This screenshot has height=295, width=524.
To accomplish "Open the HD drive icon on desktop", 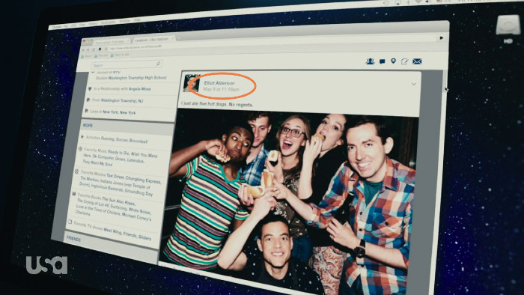I will coord(508,25).
